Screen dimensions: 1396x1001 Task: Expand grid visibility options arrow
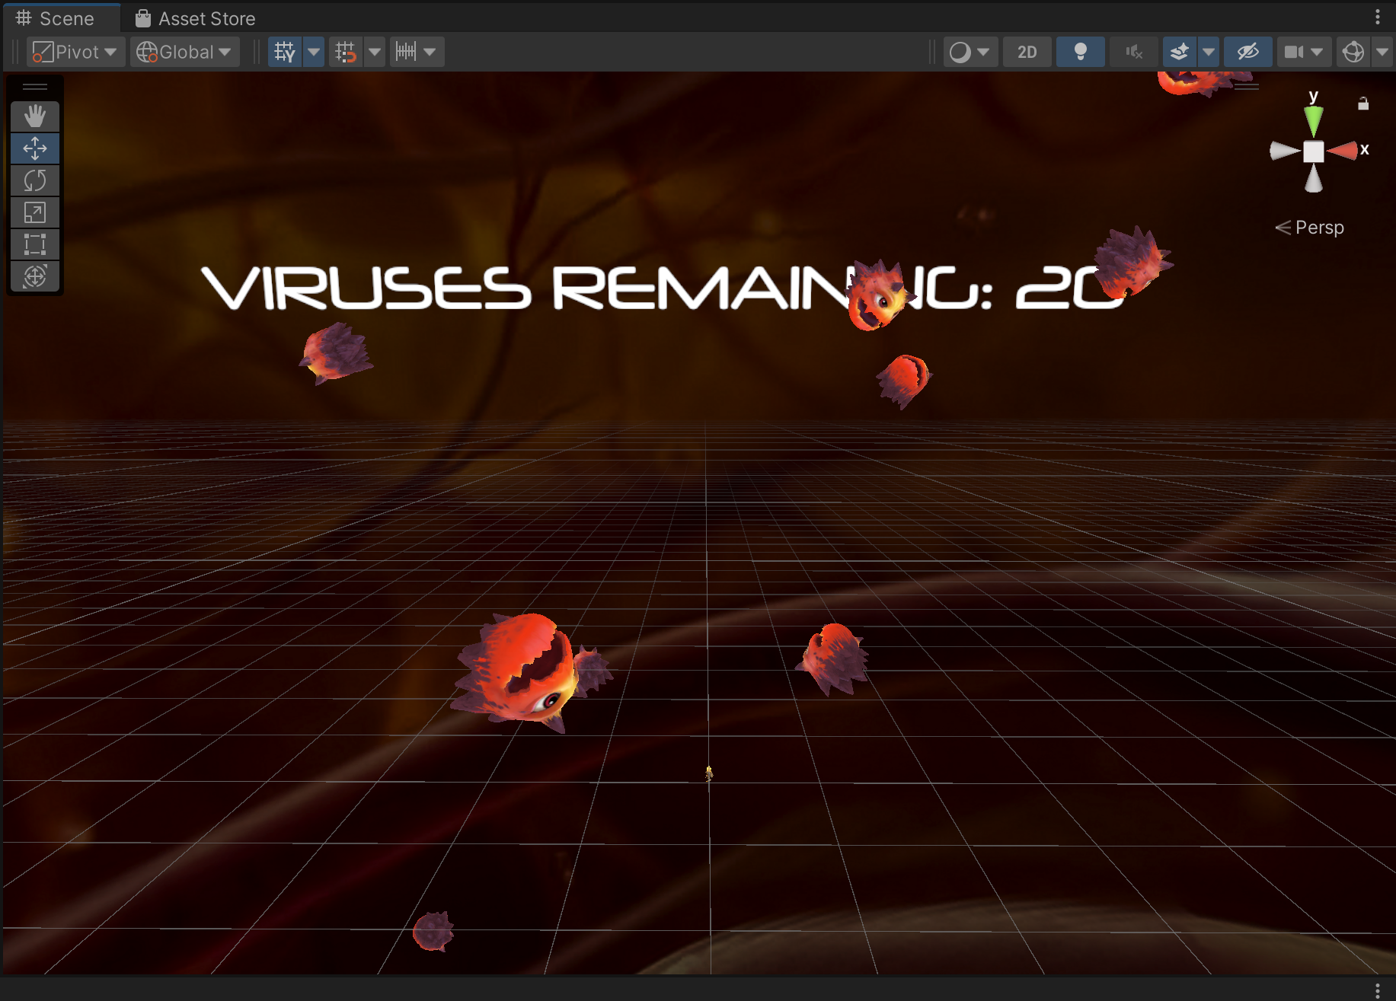314,52
